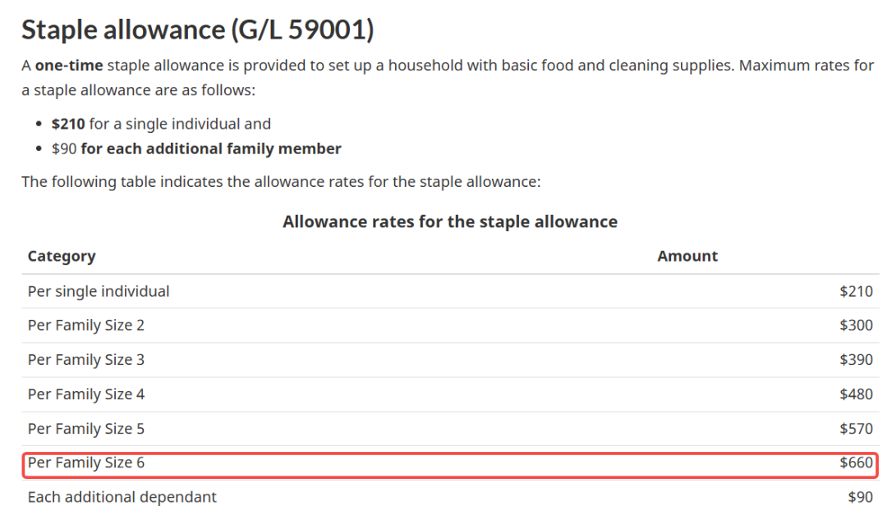887x524 pixels.
Task: Click the $390 amount cell
Action: [856, 360]
